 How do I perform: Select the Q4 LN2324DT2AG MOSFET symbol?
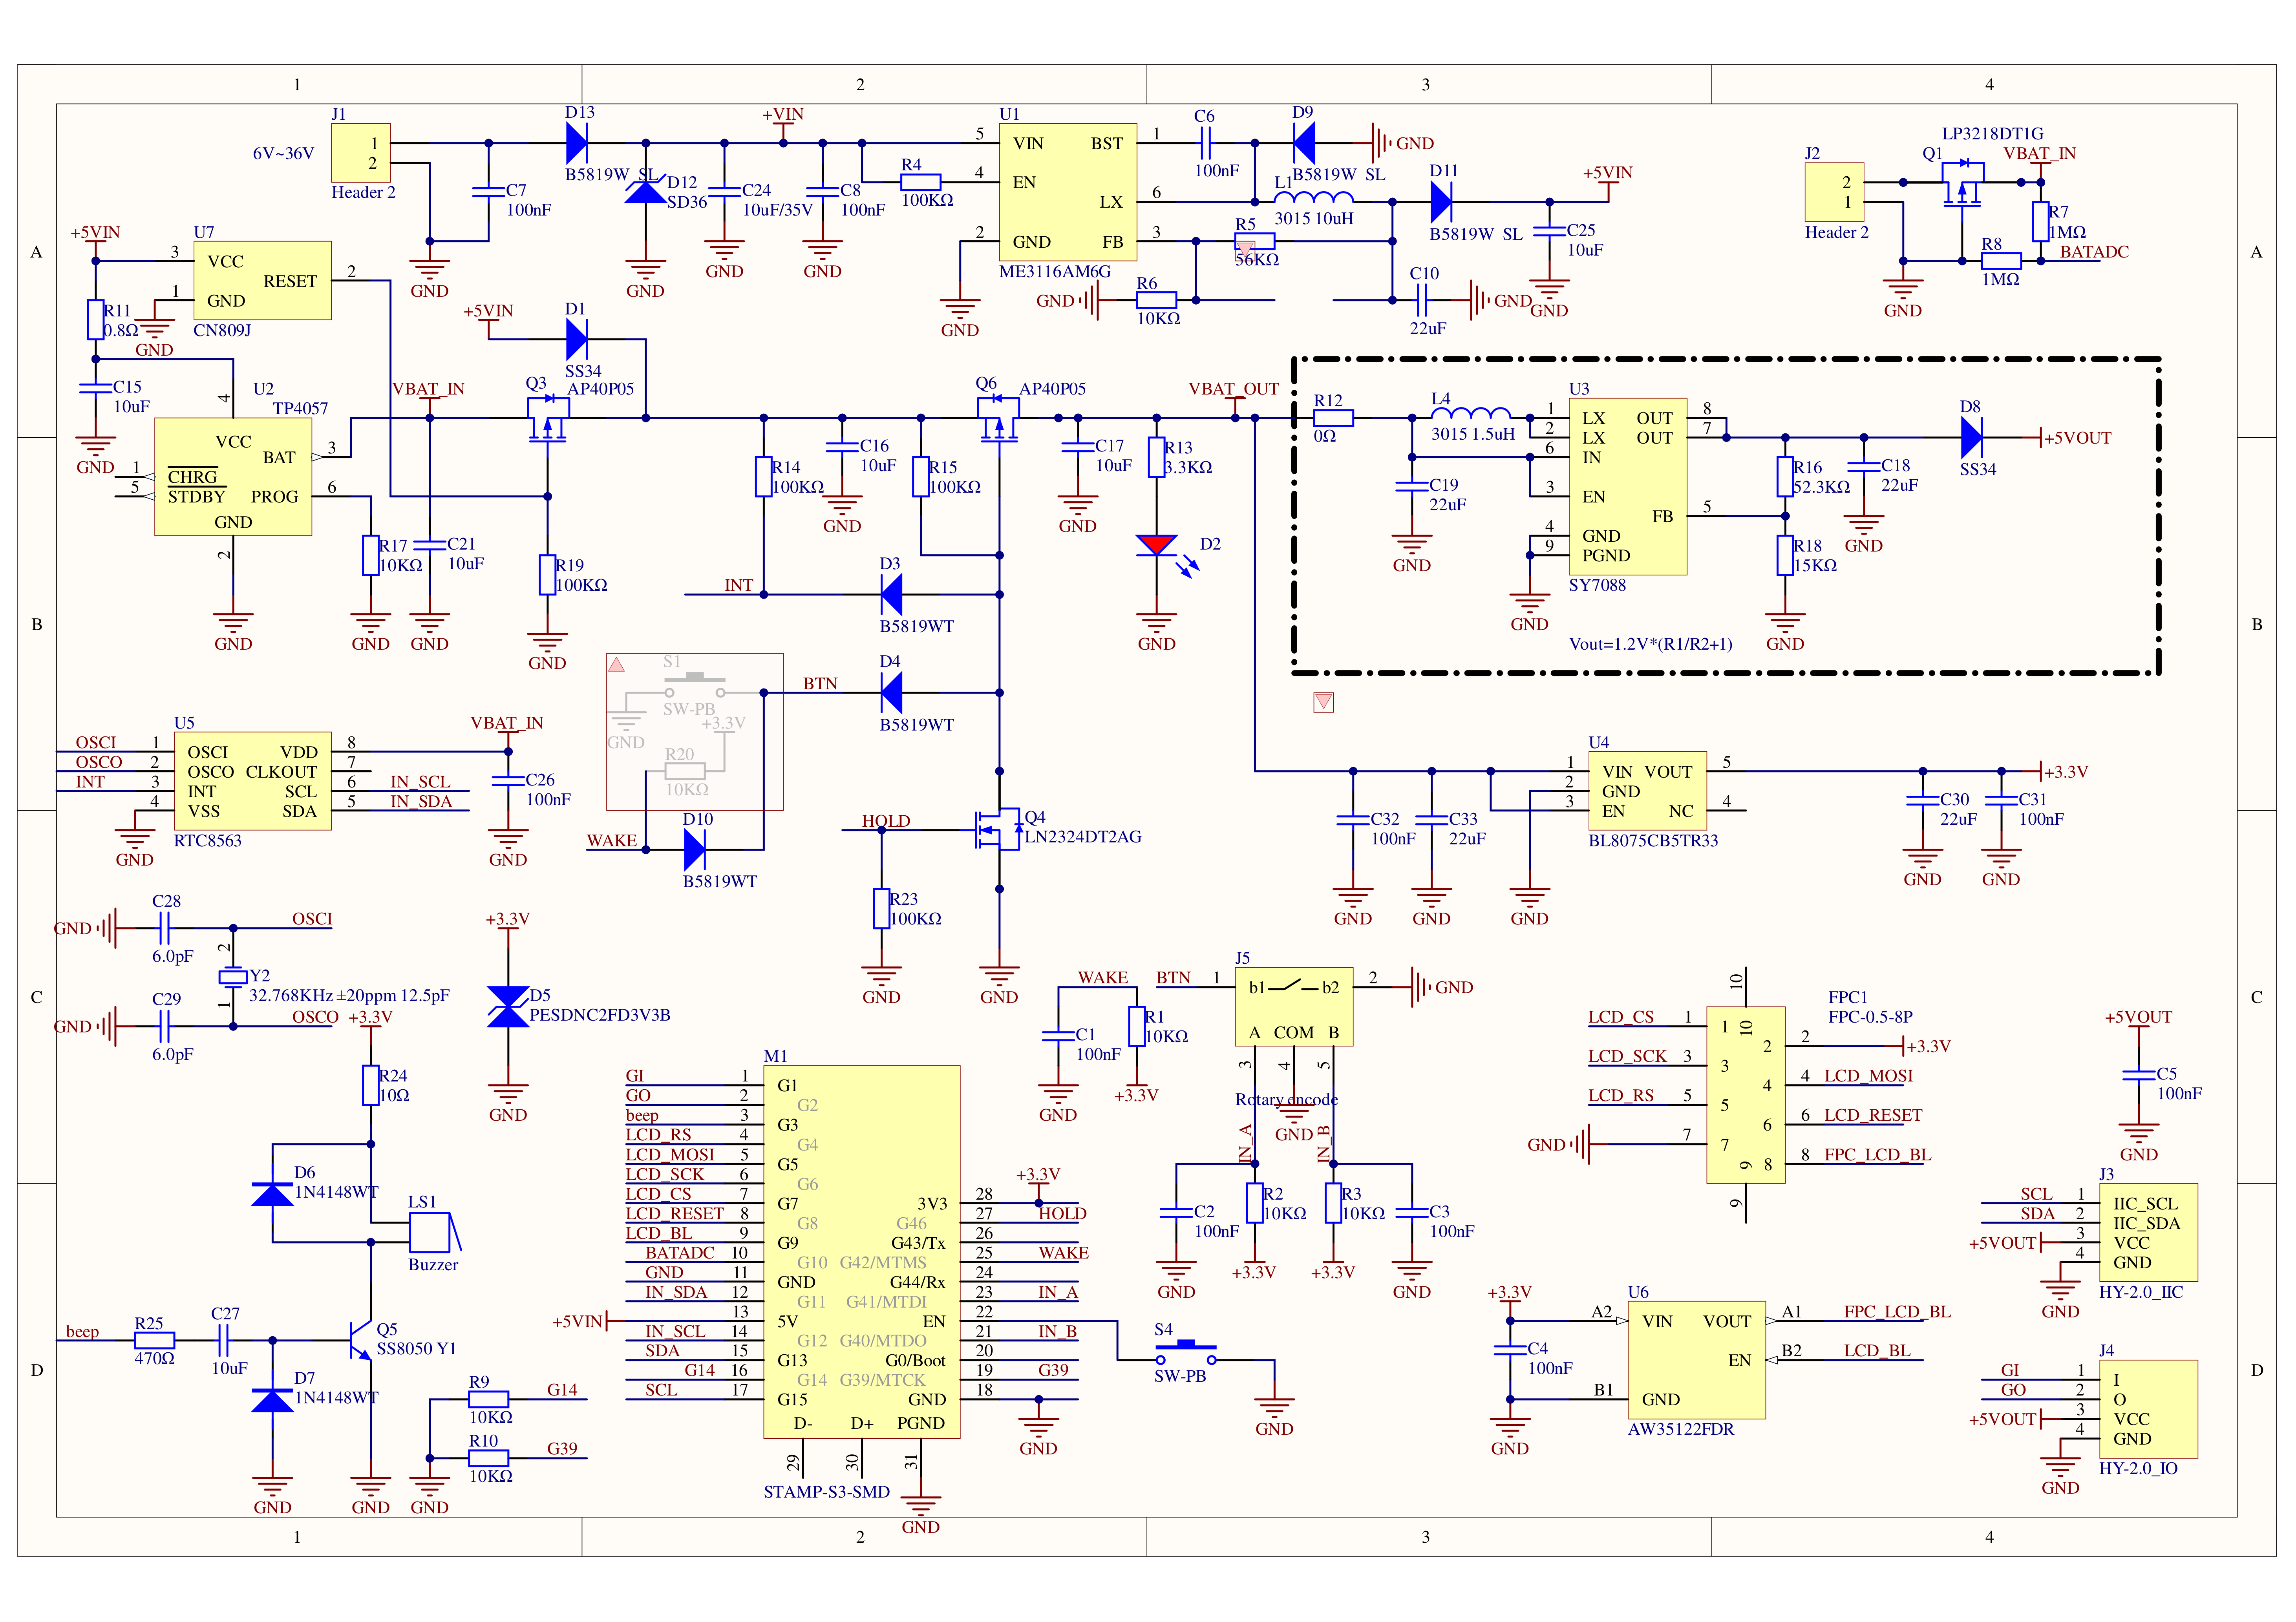[x=998, y=829]
